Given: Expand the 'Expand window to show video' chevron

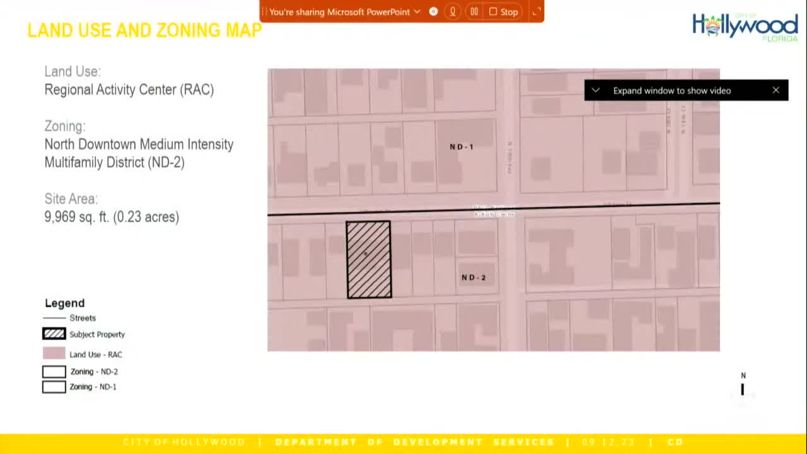Looking at the screenshot, I should pyautogui.click(x=595, y=90).
